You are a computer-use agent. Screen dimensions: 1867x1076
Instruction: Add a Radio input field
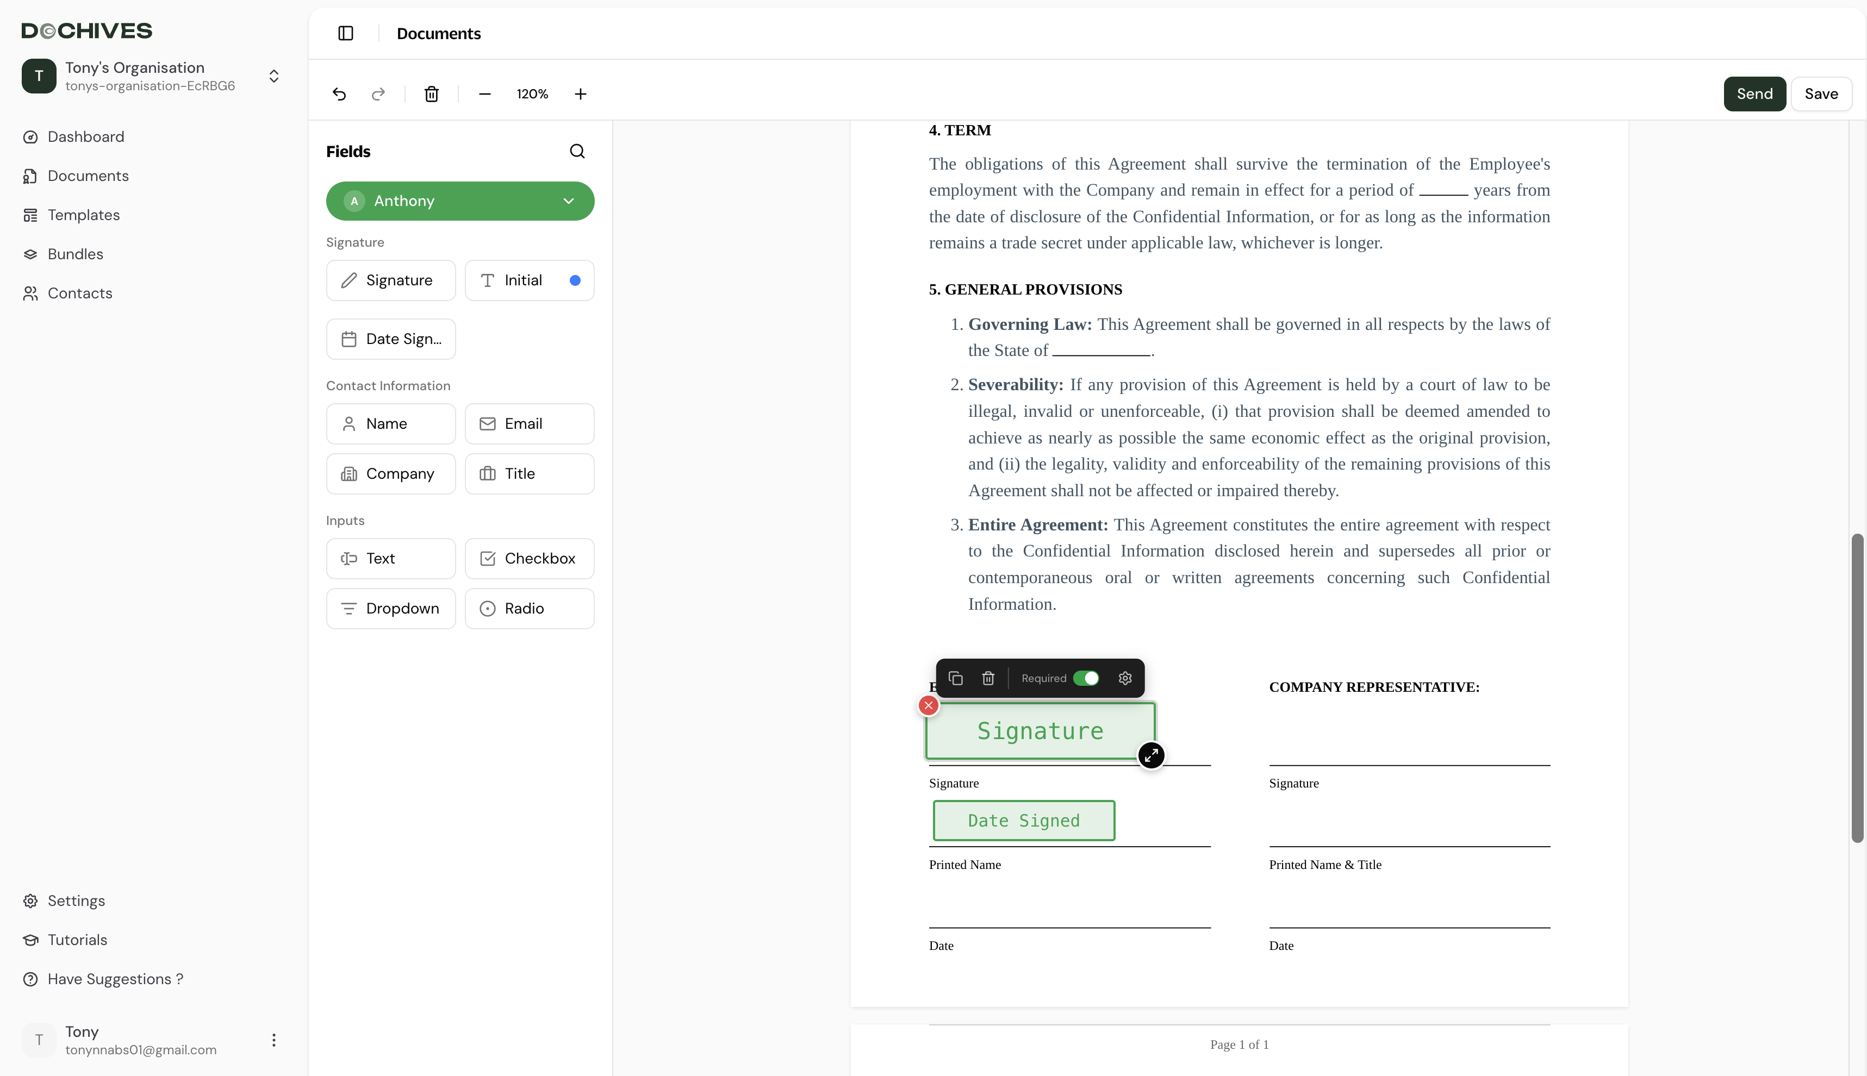click(x=529, y=609)
